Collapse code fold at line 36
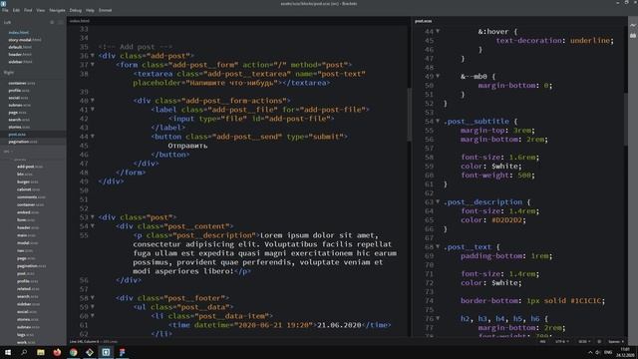This screenshot has height=359, width=638. click(x=93, y=56)
